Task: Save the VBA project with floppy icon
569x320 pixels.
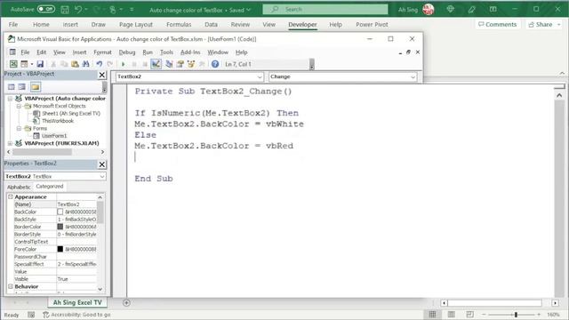Action: click(x=40, y=64)
